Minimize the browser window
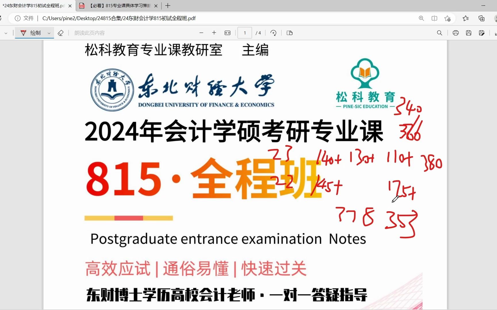The width and height of the screenshot is (497, 310). pos(483,5)
